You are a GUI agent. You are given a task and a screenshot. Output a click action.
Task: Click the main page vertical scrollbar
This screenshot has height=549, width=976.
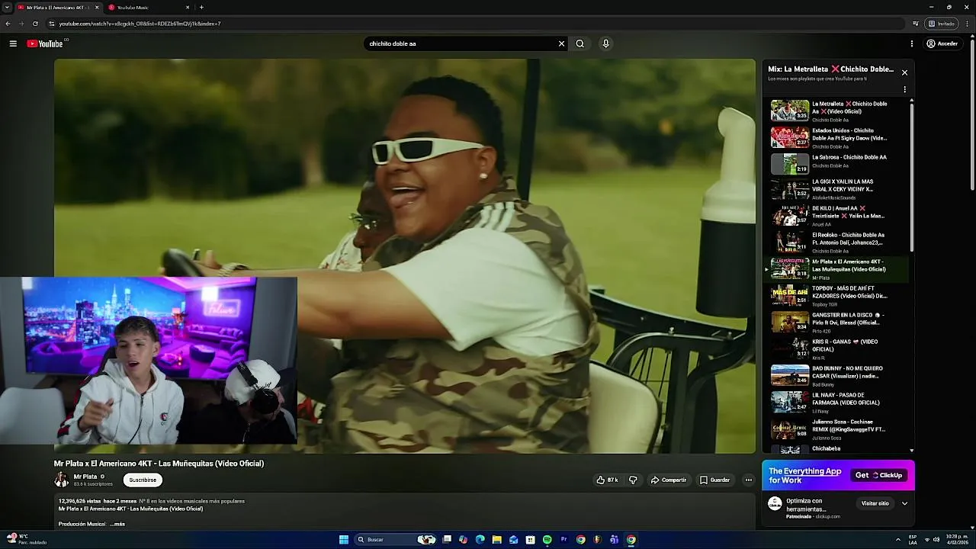(972, 114)
